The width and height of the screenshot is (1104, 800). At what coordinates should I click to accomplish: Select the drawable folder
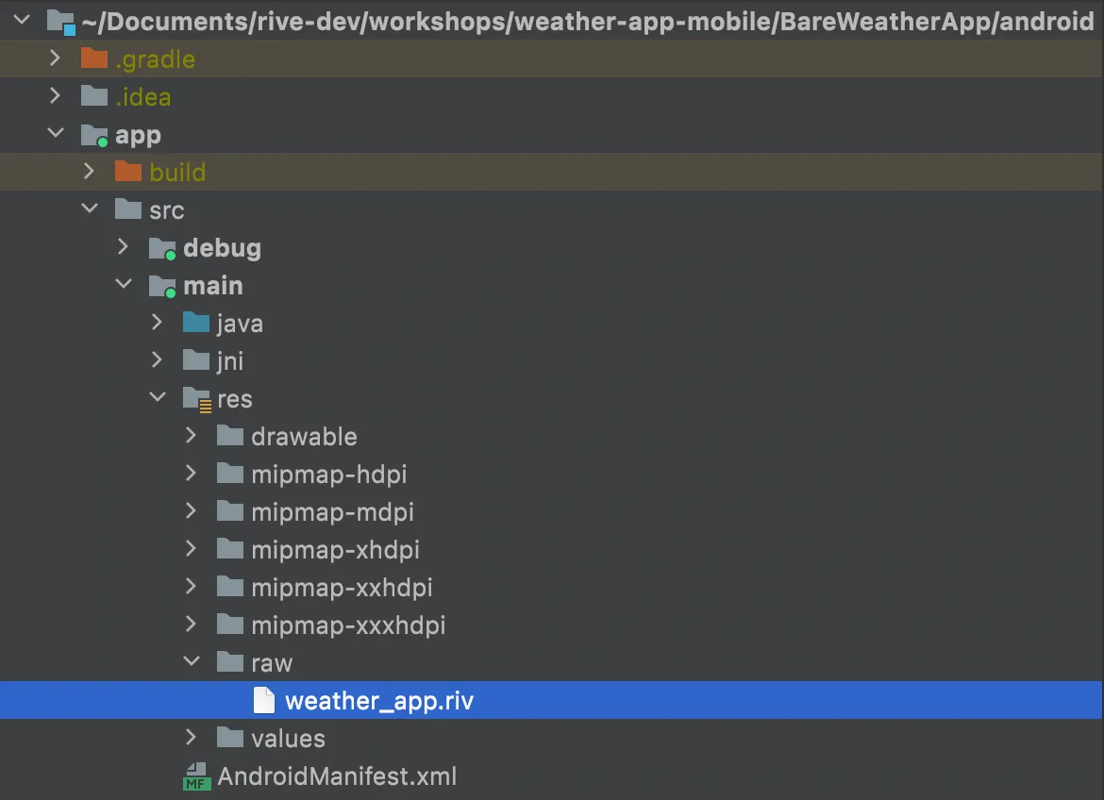(304, 437)
